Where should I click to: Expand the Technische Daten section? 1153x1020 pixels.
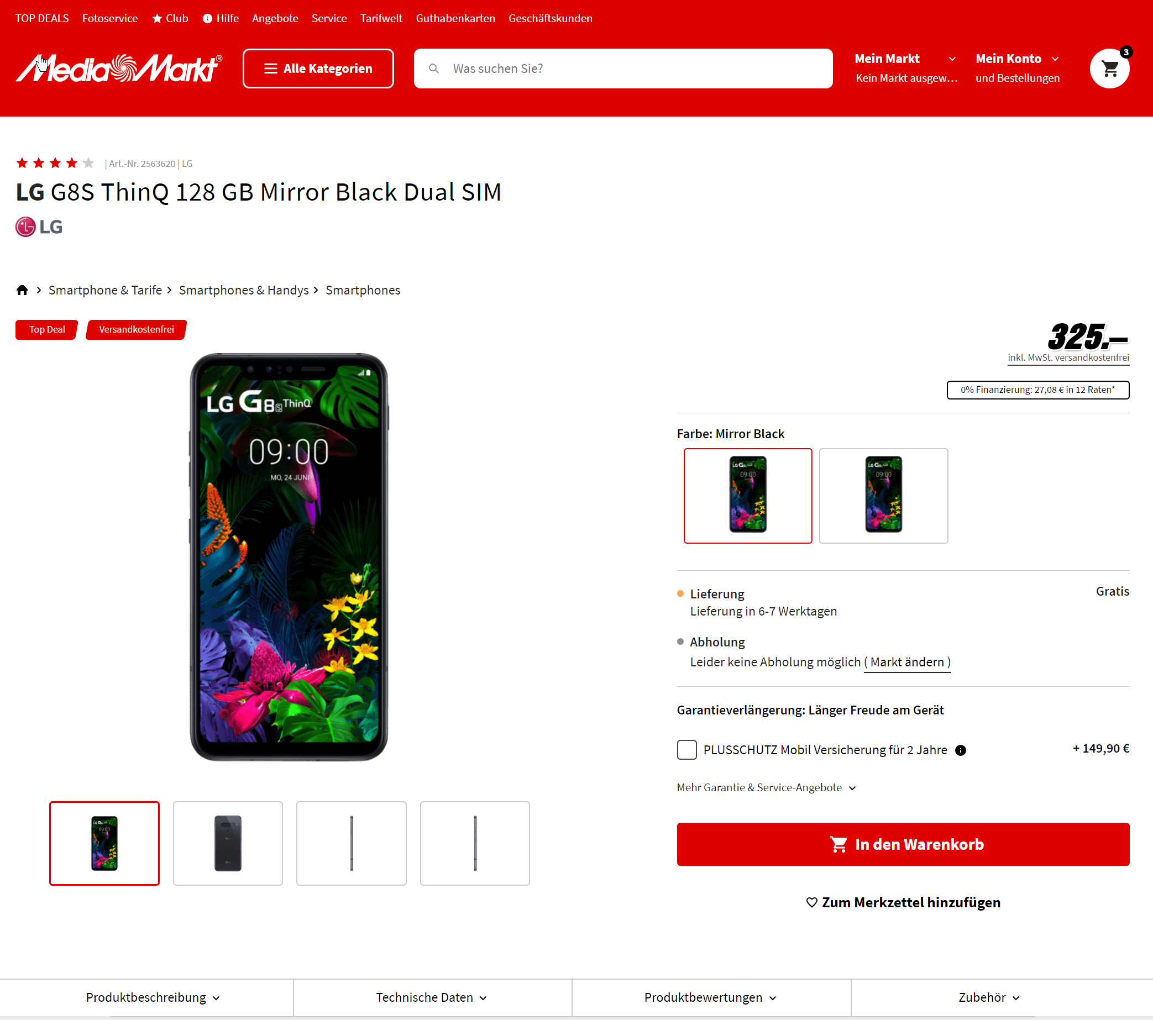tap(432, 997)
